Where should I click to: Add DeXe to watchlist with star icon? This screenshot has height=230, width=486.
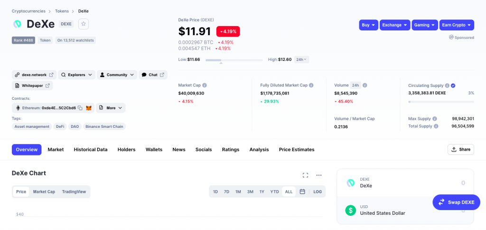click(84, 24)
